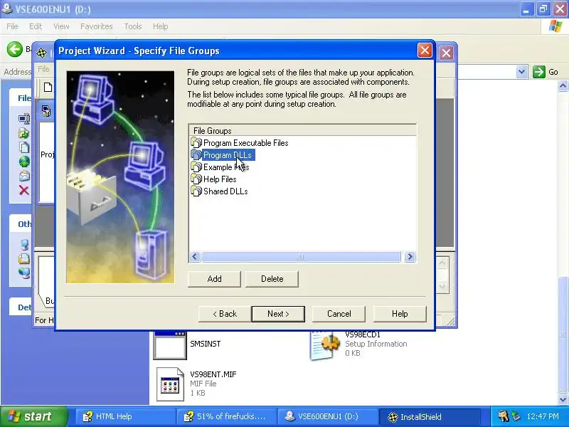Open Explorer Favorites menu
This screenshot has height=427, width=569.
(x=97, y=26)
